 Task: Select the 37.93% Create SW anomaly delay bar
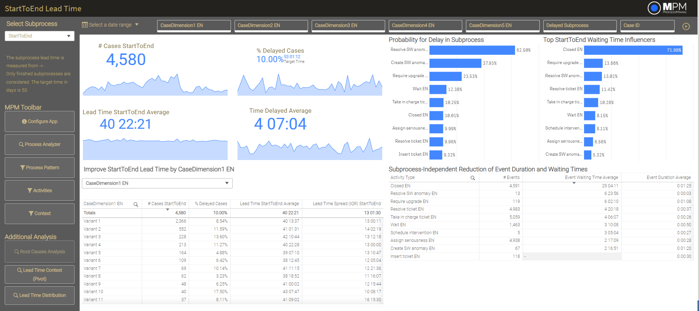[x=455, y=63]
